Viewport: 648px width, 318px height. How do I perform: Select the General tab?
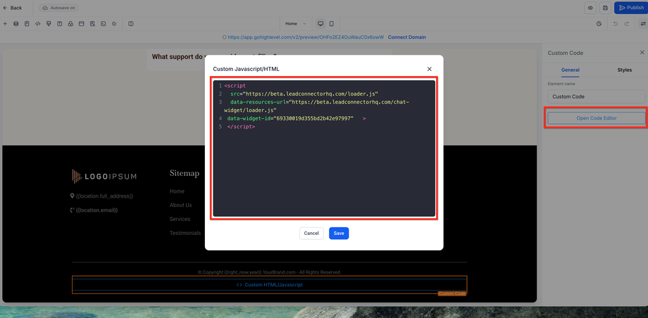[570, 70]
